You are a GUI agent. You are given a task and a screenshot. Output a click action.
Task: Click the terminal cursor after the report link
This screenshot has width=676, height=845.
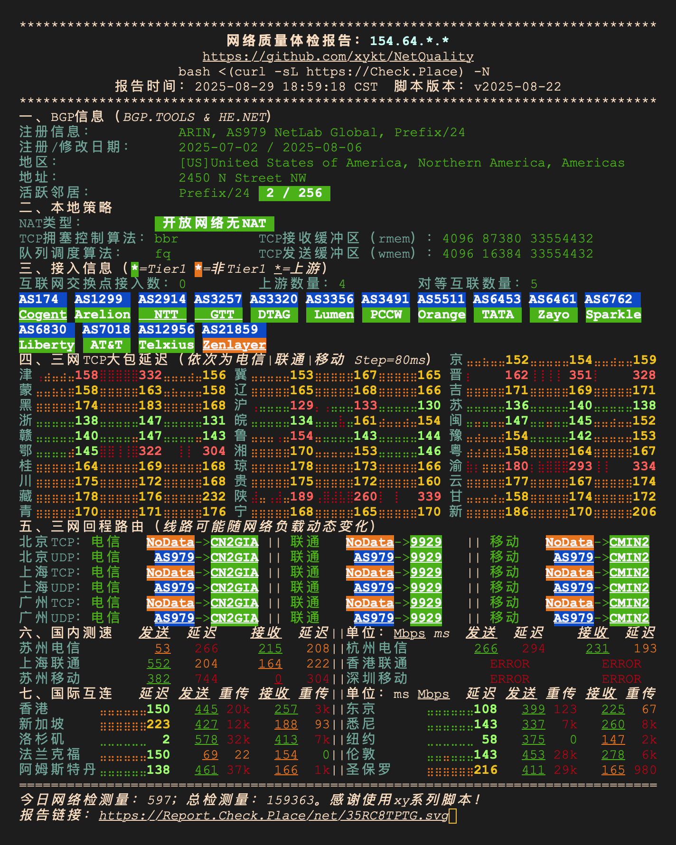452,816
